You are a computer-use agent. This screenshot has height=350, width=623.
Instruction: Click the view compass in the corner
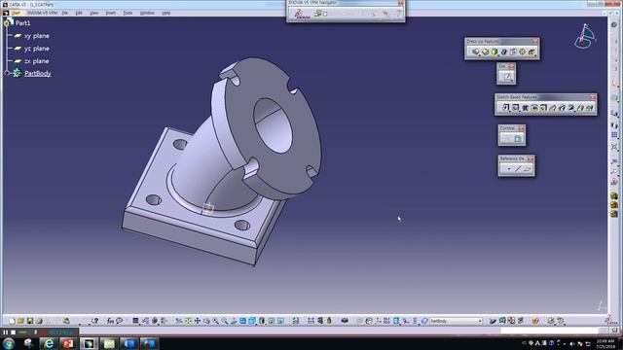[584, 36]
